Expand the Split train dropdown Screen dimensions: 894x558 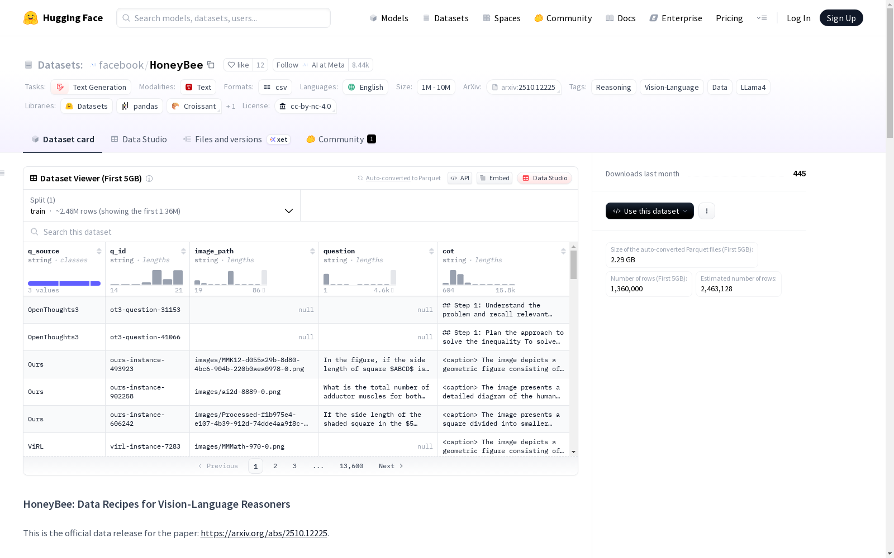pyautogui.click(x=162, y=205)
